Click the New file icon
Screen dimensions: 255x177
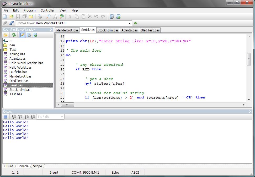[x=5, y=17]
